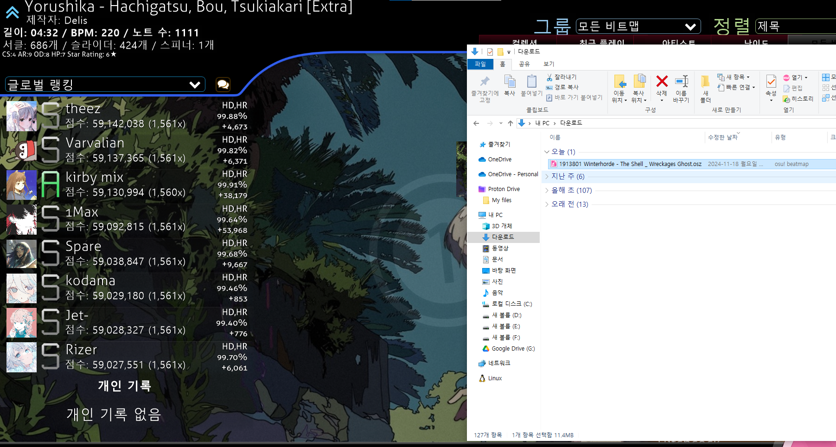Image resolution: width=836 pixels, height=447 pixels.
Task: Open the Customize Quick Access Toolbar arrow
Action: pos(509,52)
